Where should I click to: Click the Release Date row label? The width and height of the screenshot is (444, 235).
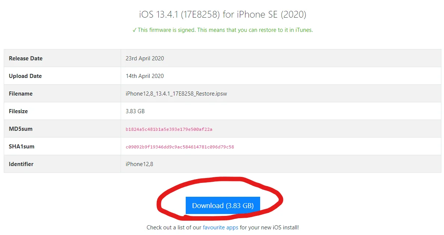[x=26, y=58]
